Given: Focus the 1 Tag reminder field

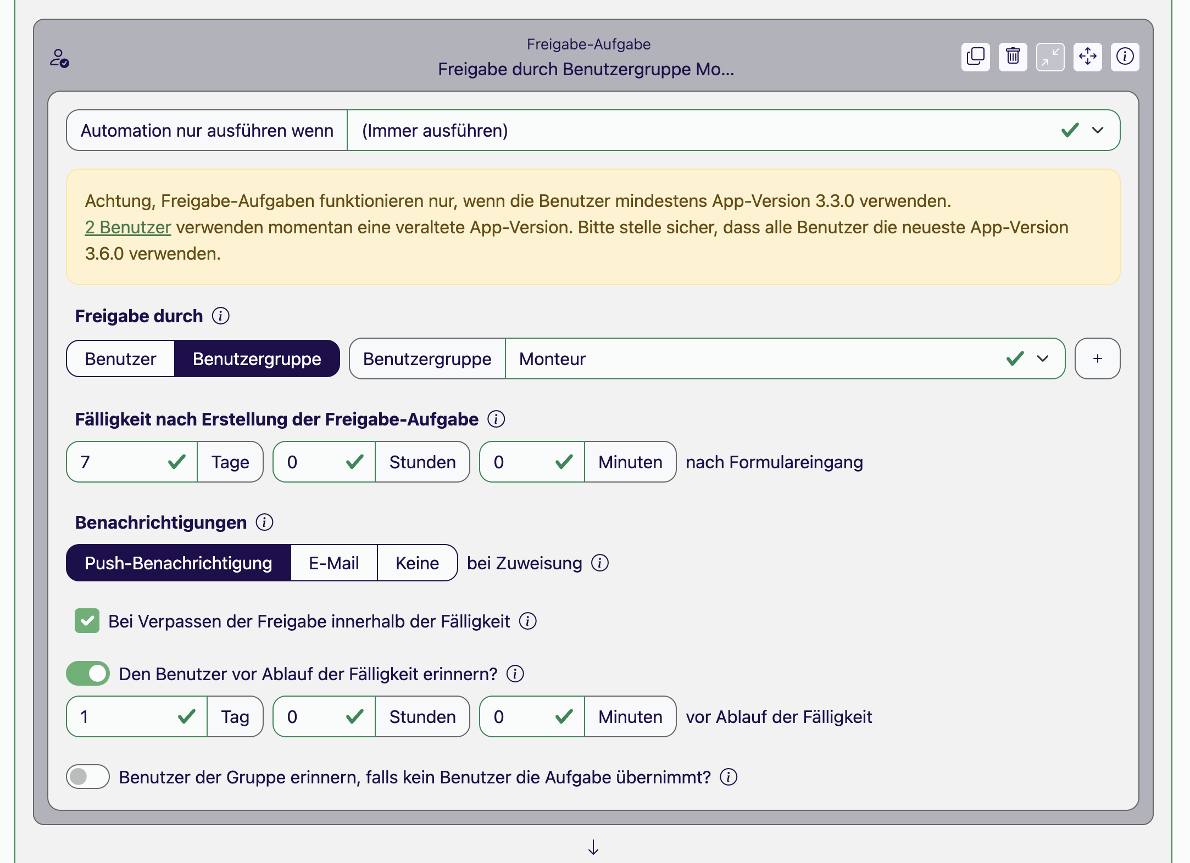Looking at the screenshot, I should click(x=126, y=716).
